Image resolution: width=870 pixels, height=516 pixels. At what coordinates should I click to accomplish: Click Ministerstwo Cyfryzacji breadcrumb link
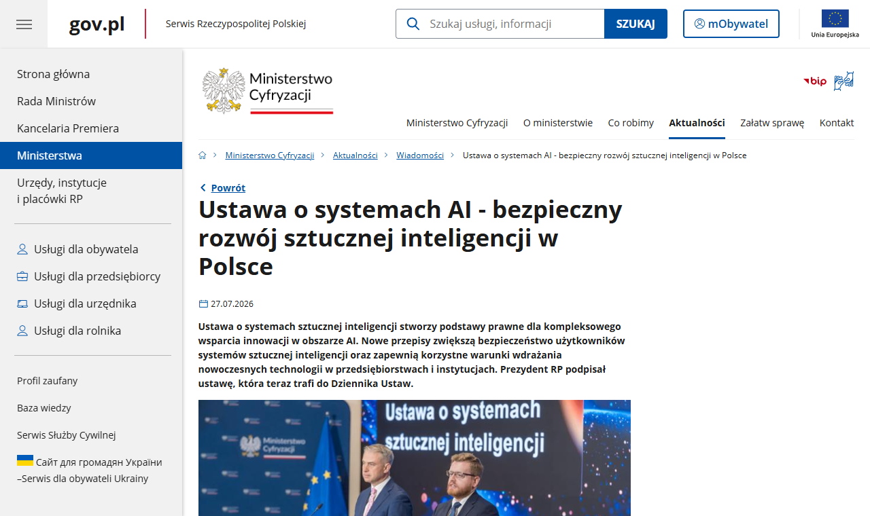pos(270,155)
